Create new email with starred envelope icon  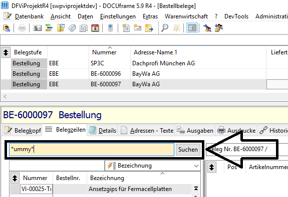(137, 28)
